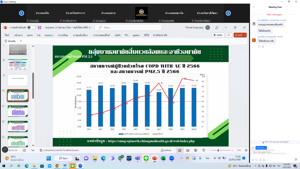Expand the Quick Access Toolbar customize arrow
300x169 pixels.
point(21,41)
